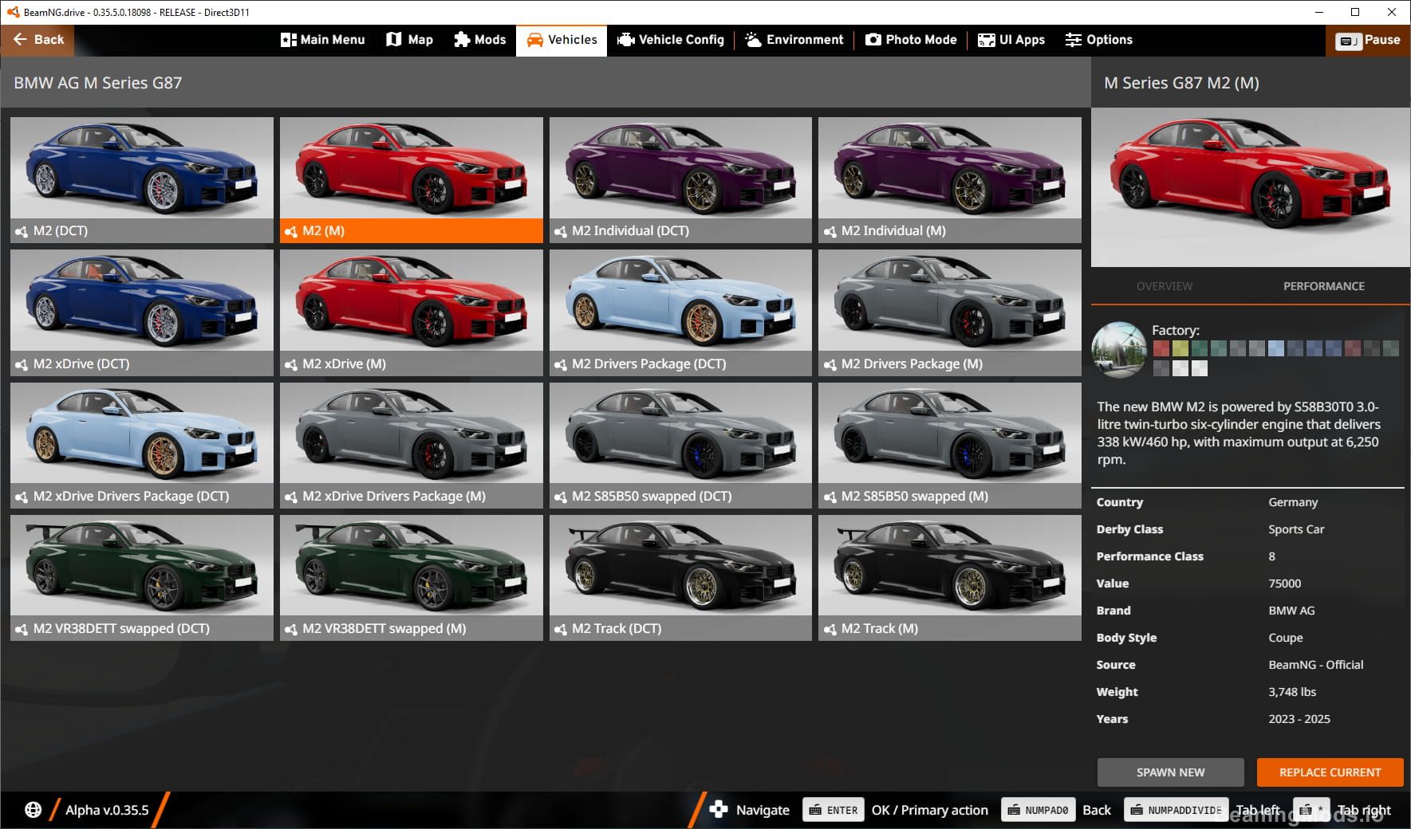Click the 'BMW AG M Series G87' heading

coord(98,83)
